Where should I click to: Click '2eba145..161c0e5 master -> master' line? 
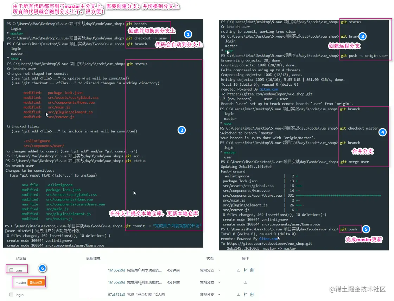click(261, 249)
